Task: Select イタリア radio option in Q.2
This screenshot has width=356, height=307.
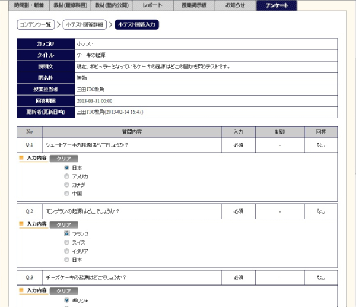Action: click(66, 251)
